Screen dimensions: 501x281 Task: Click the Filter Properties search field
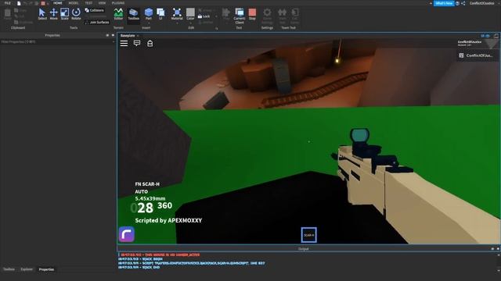click(56, 41)
